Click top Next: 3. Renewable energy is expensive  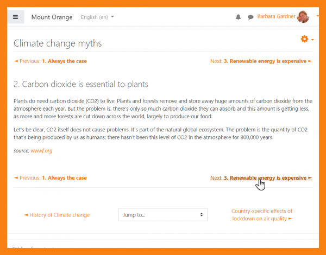pos(261,61)
